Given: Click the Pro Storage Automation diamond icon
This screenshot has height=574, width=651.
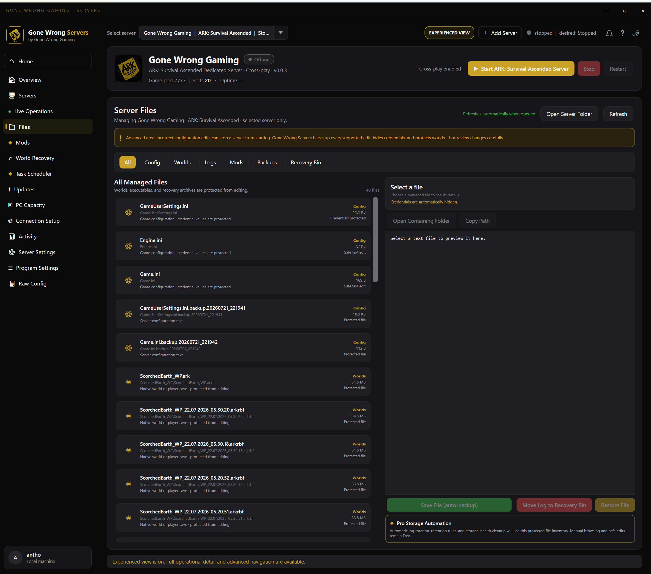Looking at the screenshot, I should pyautogui.click(x=392, y=523).
